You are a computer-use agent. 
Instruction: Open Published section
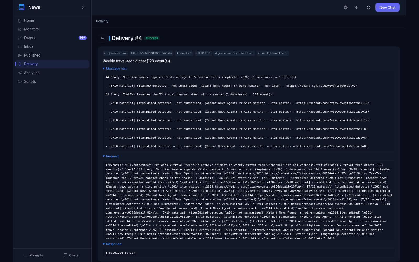(x=52, y=55)
